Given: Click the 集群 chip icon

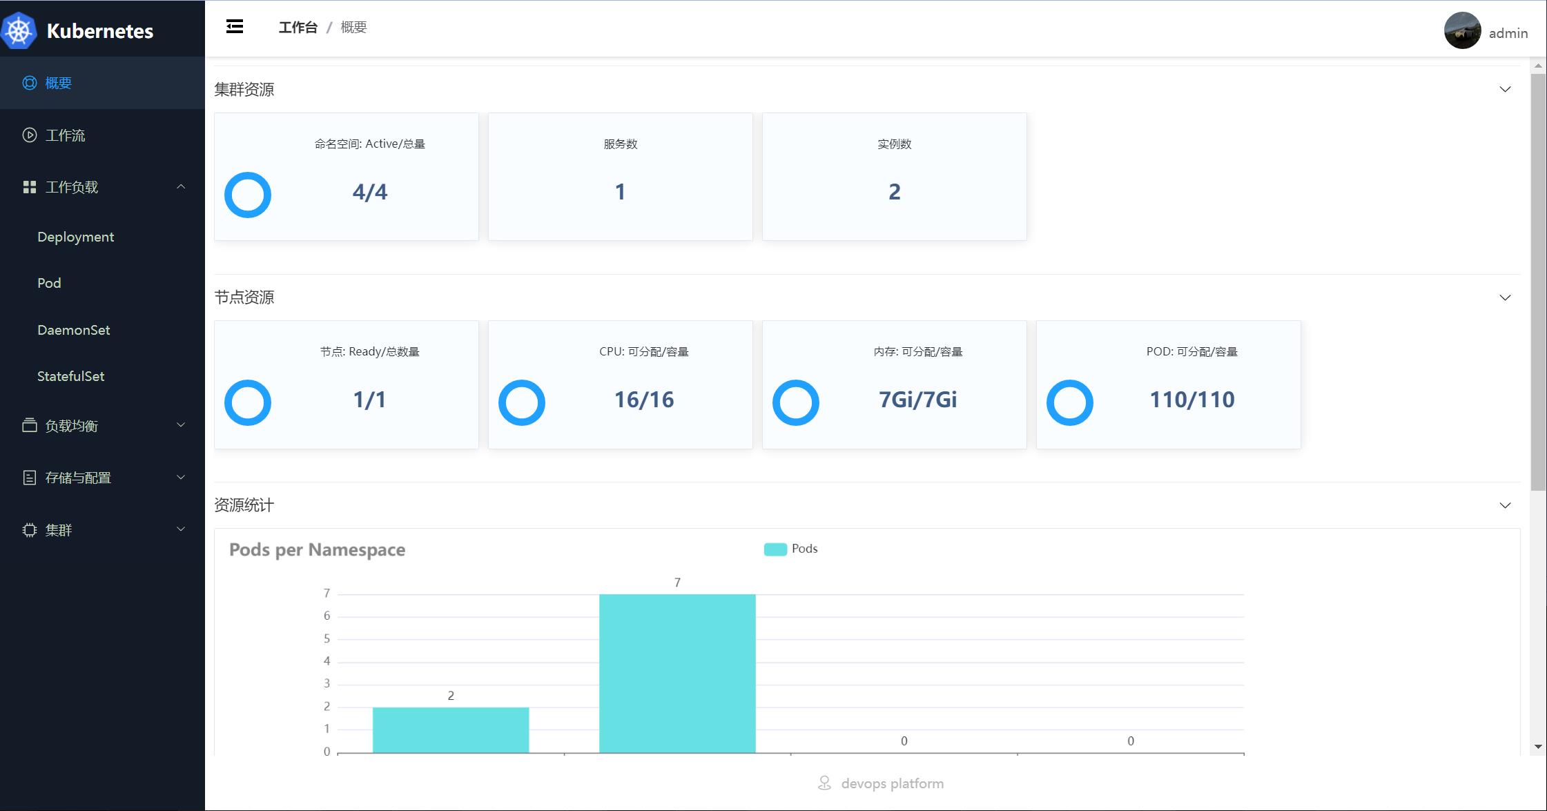Looking at the screenshot, I should tap(30, 530).
